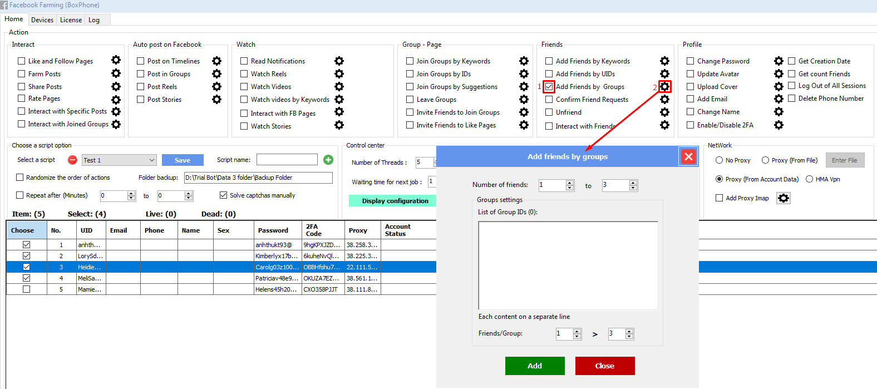Adjust second Friends/Group spinner

[x=629, y=334]
